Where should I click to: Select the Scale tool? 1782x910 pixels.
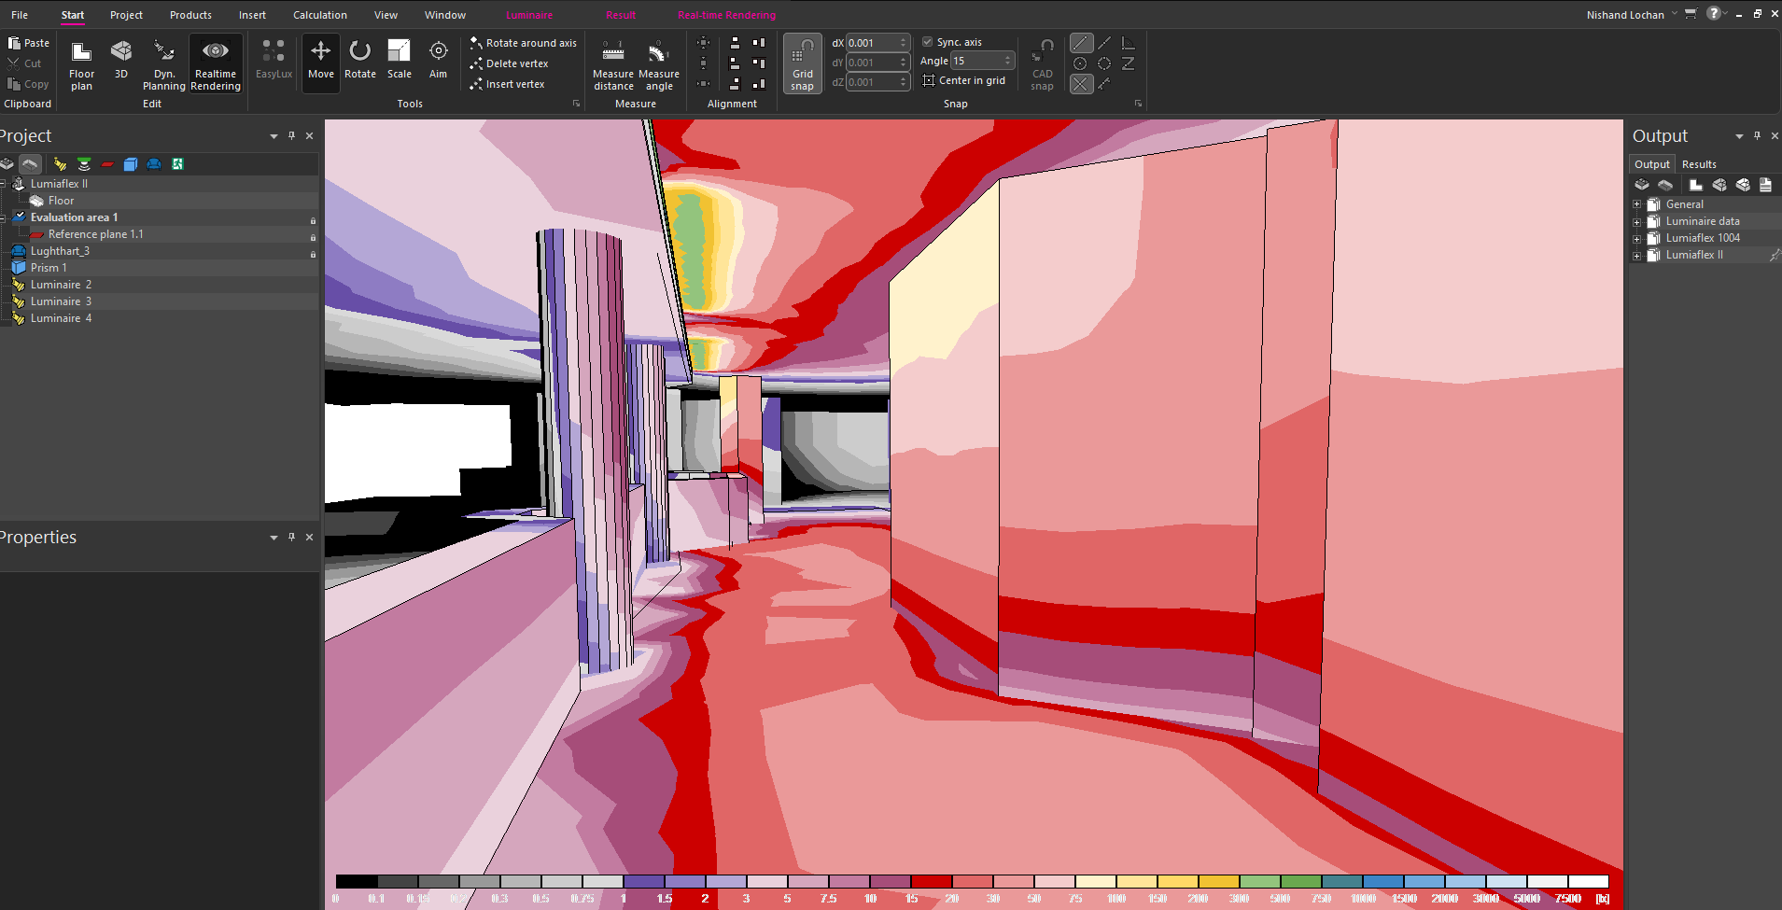tap(400, 61)
